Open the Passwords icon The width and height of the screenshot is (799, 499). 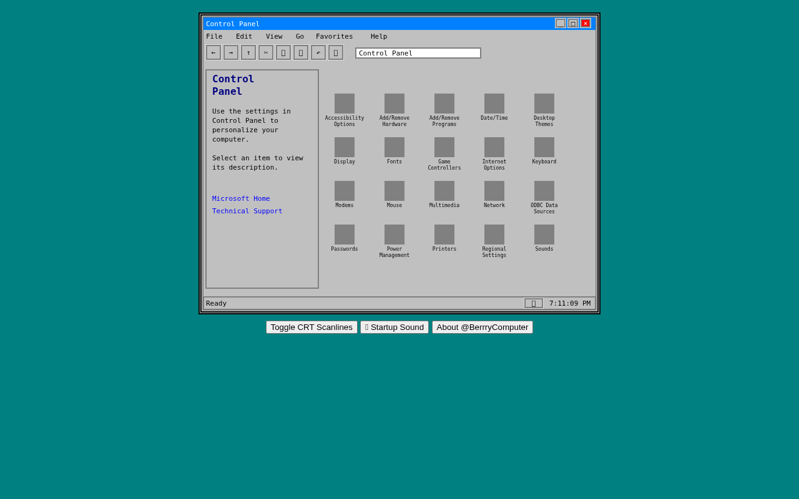344,233
